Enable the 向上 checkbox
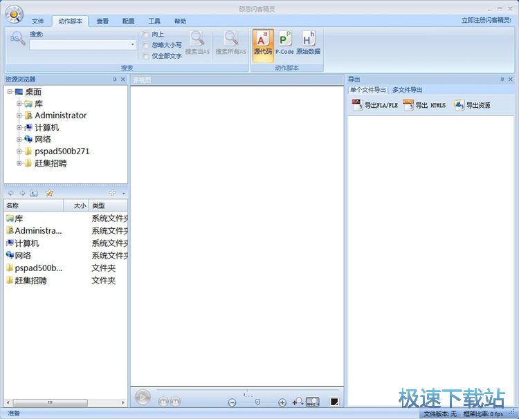Viewport: 519px width, 419px height. [x=145, y=34]
